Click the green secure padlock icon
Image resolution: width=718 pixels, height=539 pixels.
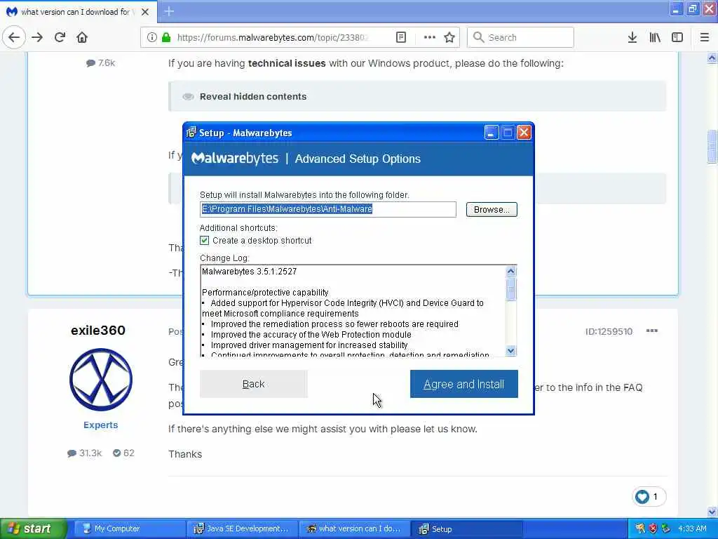pyautogui.click(x=166, y=37)
